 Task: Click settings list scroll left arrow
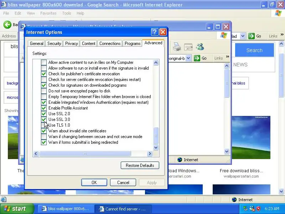36,154
